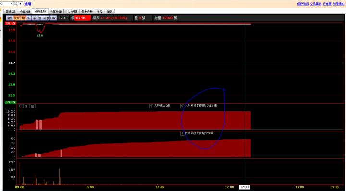Image resolution: width=346 pixels, height=191 pixels.
Task: Click the 13.25 lower-limit price label
Action: tap(11, 102)
